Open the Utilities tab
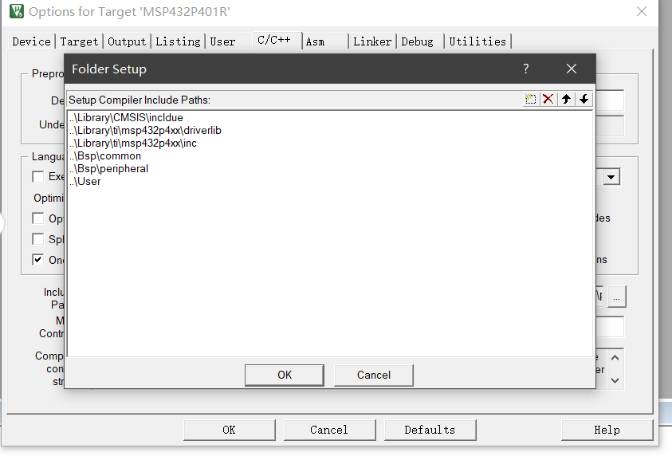 click(477, 41)
